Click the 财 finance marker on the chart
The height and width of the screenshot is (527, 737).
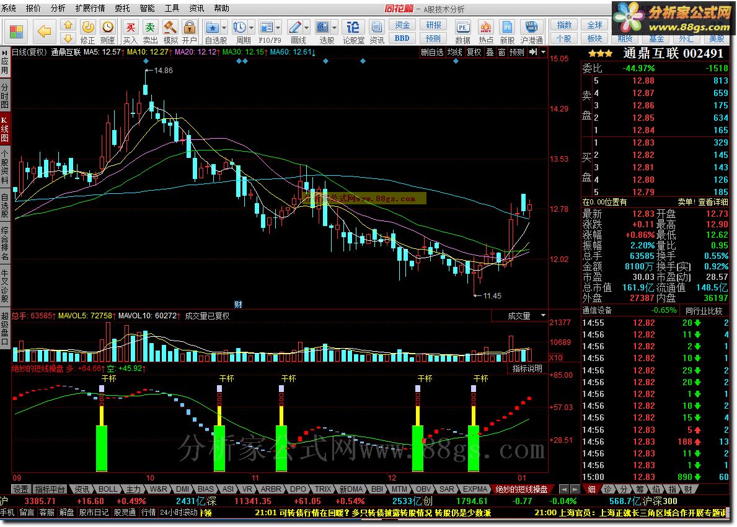click(x=238, y=304)
